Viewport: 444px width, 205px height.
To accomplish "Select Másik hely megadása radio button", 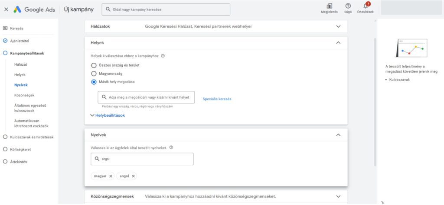I will 93,82.
